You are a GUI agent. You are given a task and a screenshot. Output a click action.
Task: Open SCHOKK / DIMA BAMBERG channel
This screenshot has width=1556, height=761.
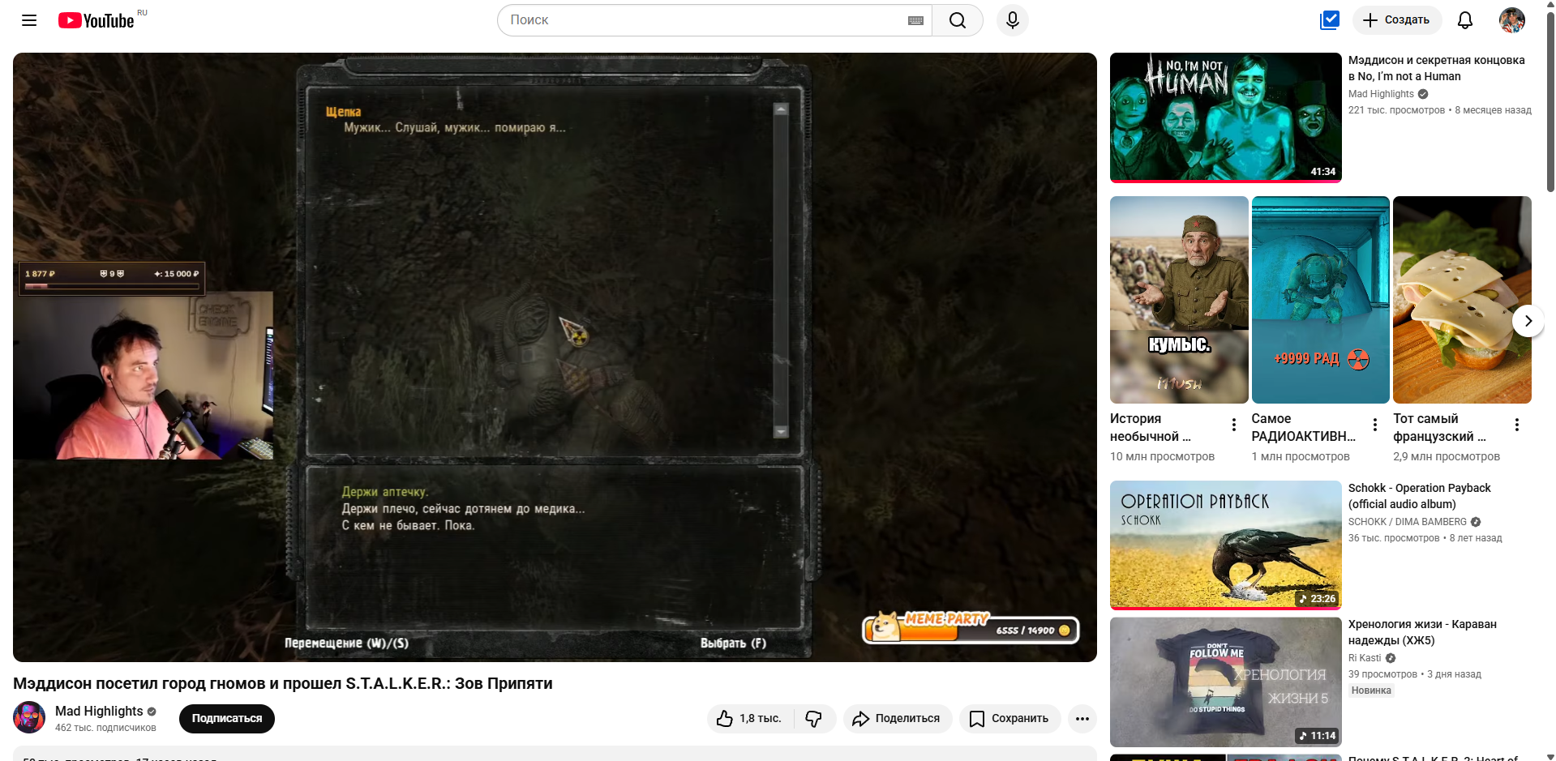click(x=1408, y=522)
